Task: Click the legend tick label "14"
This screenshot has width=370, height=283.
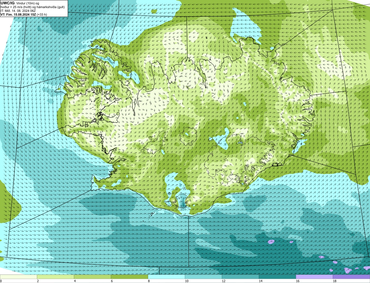Action: pos(261,281)
